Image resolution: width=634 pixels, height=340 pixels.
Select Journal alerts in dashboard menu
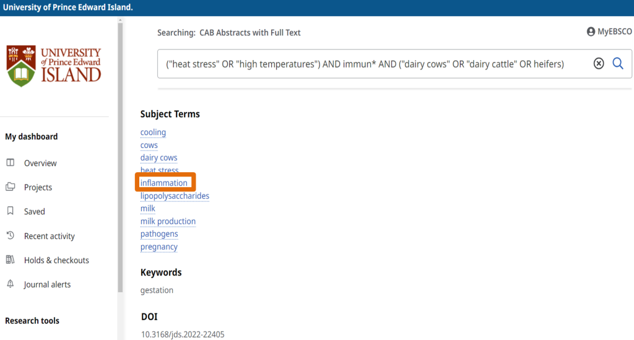[x=47, y=285]
